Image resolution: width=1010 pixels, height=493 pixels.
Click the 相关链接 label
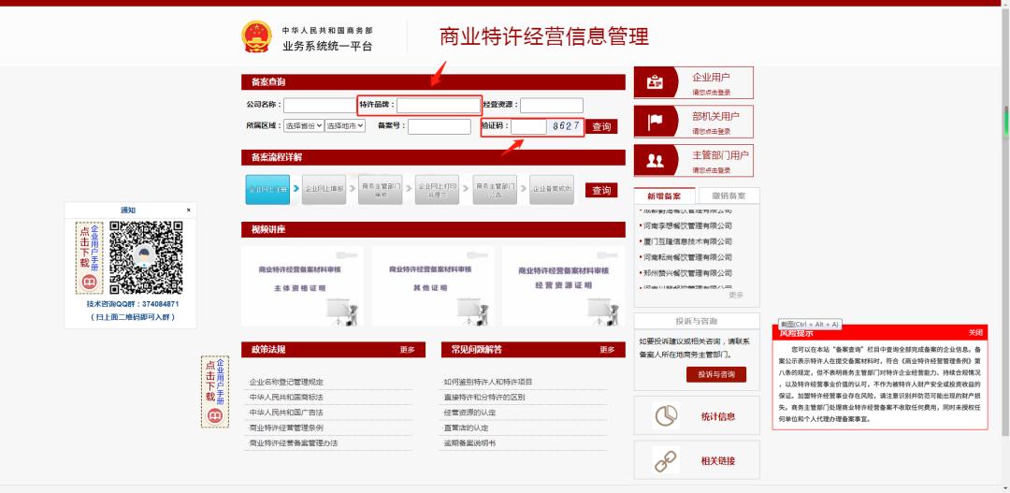[x=718, y=461]
